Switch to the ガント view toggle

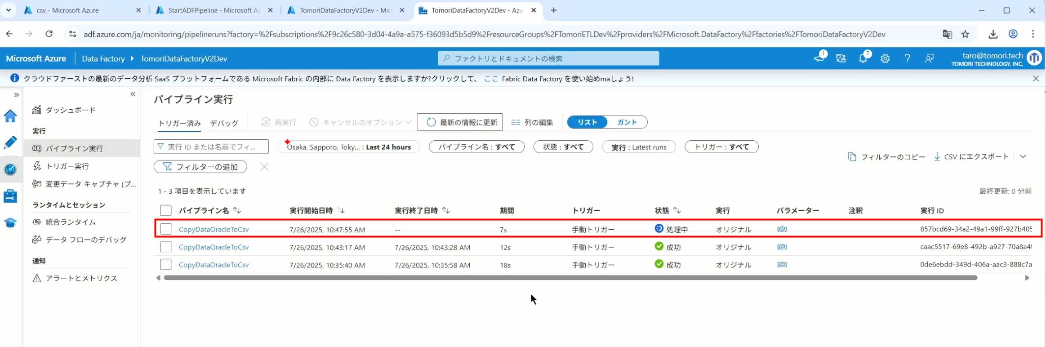tap(627, 122)
